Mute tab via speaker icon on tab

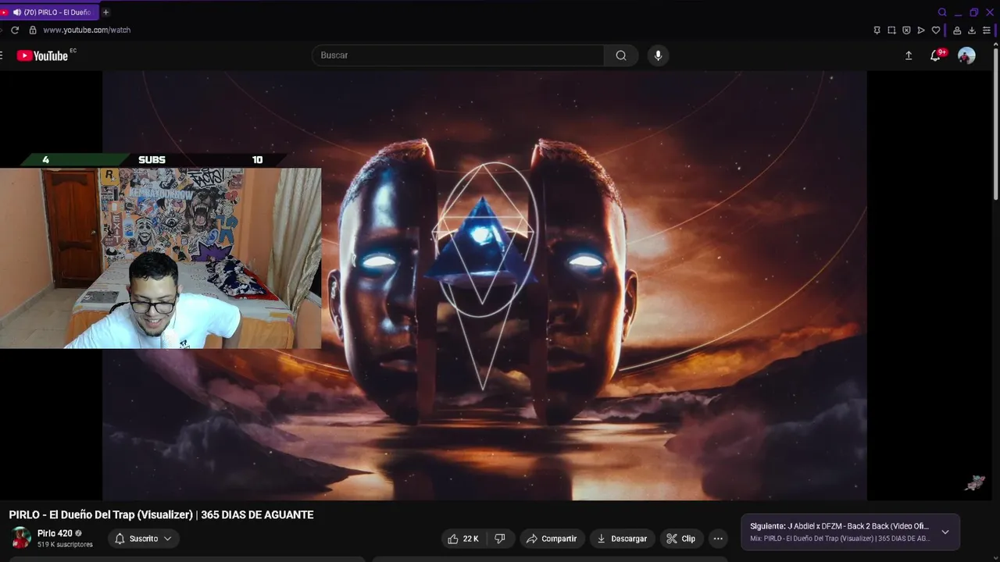pyautogui.click(x=16, y=12)
